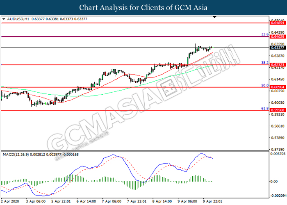Click the 7 Apr 06:00 time label
The height and width of the screenshot is (205, 287).
pos(112,201)
